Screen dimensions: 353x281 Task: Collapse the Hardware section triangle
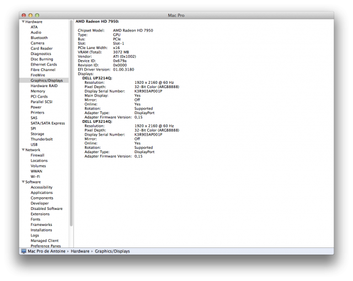tap(23, 21)
